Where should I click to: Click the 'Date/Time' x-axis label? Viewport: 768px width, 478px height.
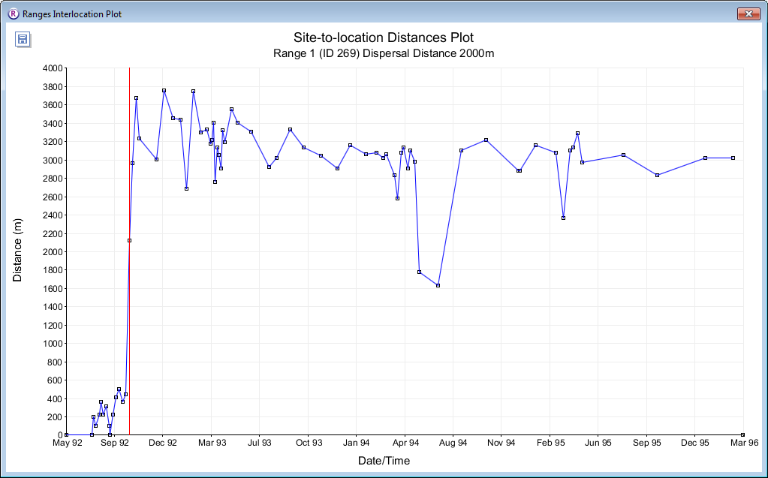(384, 461)
